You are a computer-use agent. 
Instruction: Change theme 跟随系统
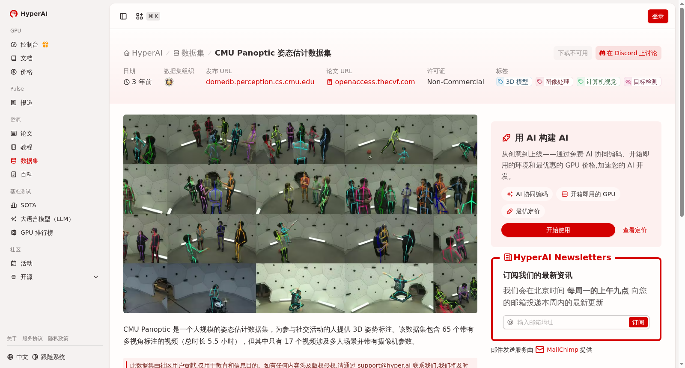pos(49,357)
